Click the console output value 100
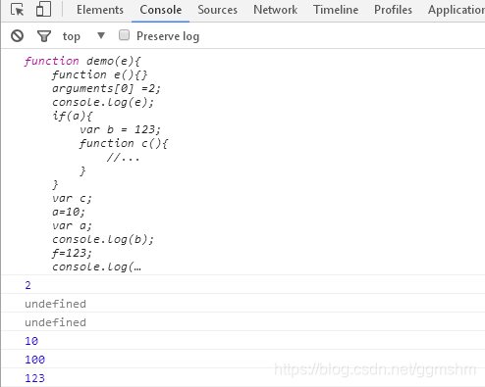The height and width of the screenshot is (387, 485). (x=34, y=360)
